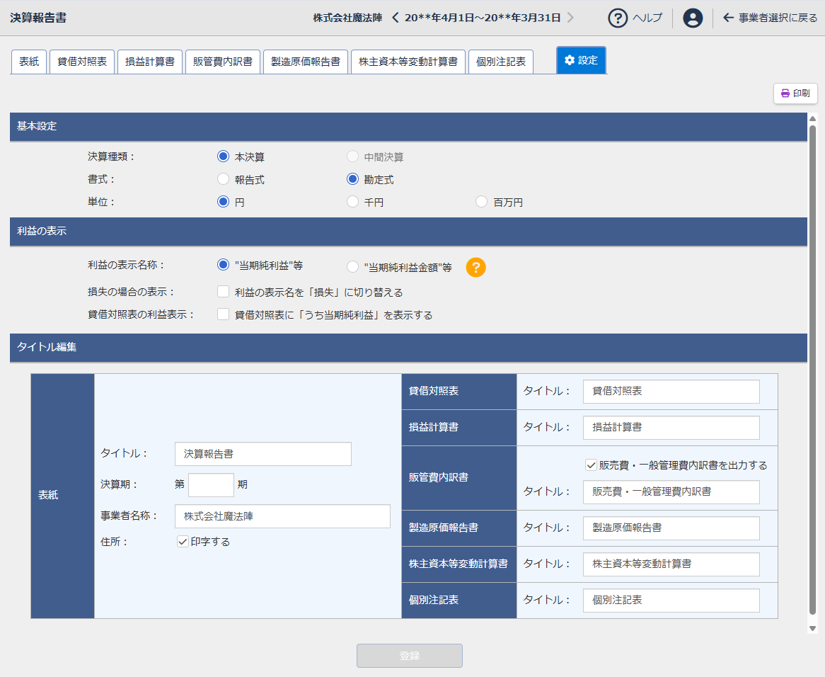Image resolution: width=825 pixels, height=677 pixels.
Task: Click the 登録 button at the bottom
Action: pos(409,655)
